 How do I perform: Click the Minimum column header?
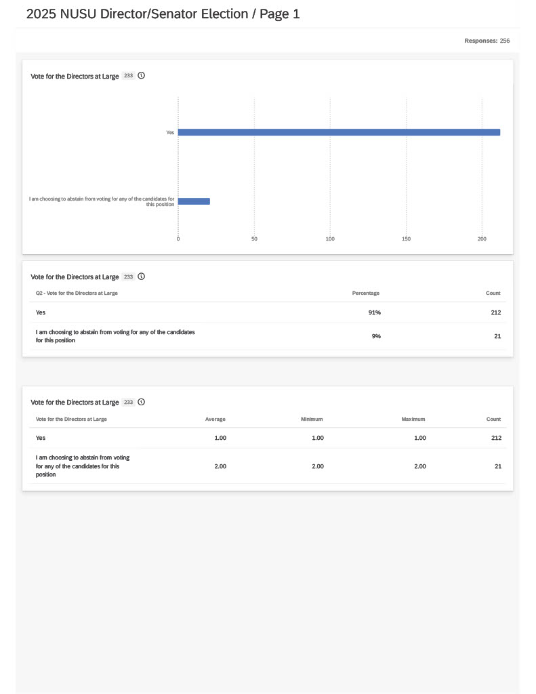click(312, 419)
